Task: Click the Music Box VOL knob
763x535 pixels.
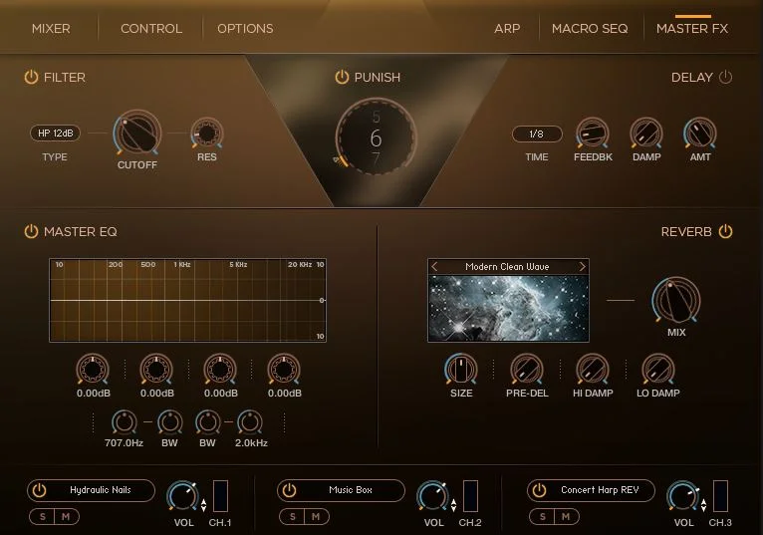Action: point(432,495)
